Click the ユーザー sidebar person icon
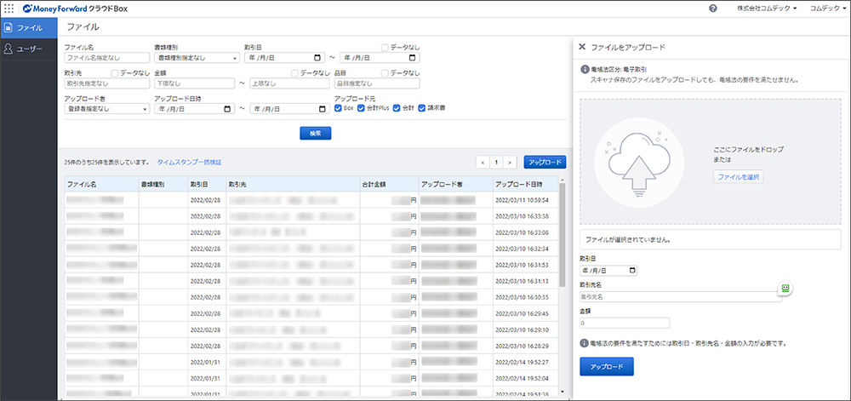Image resolution: width=851 pixels, height=401 pixels. click(x=9, y=49)
